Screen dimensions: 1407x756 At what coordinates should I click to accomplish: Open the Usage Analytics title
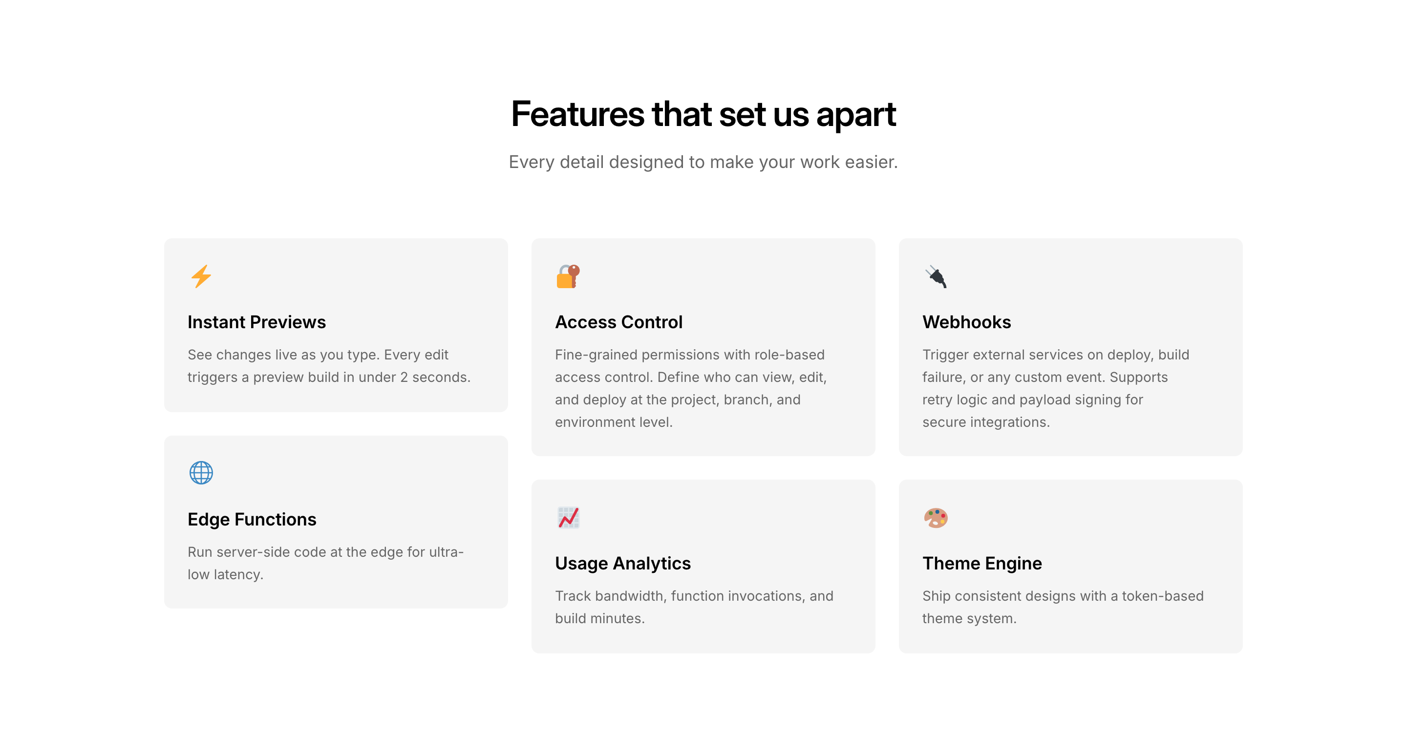[x=623, y=563]
